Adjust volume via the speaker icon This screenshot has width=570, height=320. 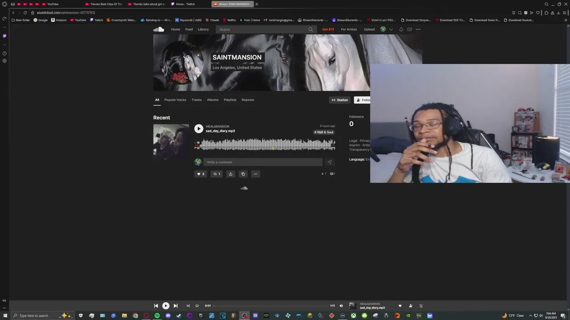341,306
